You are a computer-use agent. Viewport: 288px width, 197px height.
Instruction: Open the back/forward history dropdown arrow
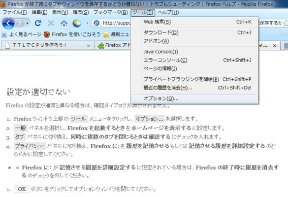click(28, 23)
